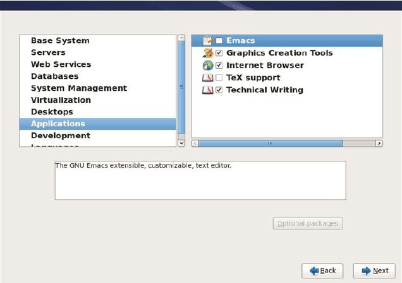Image resolution: width=402 pixels, height=283 pixels.
Task: Uncheck the Technical Writing checkbox
Action: (x=219, y=90)
